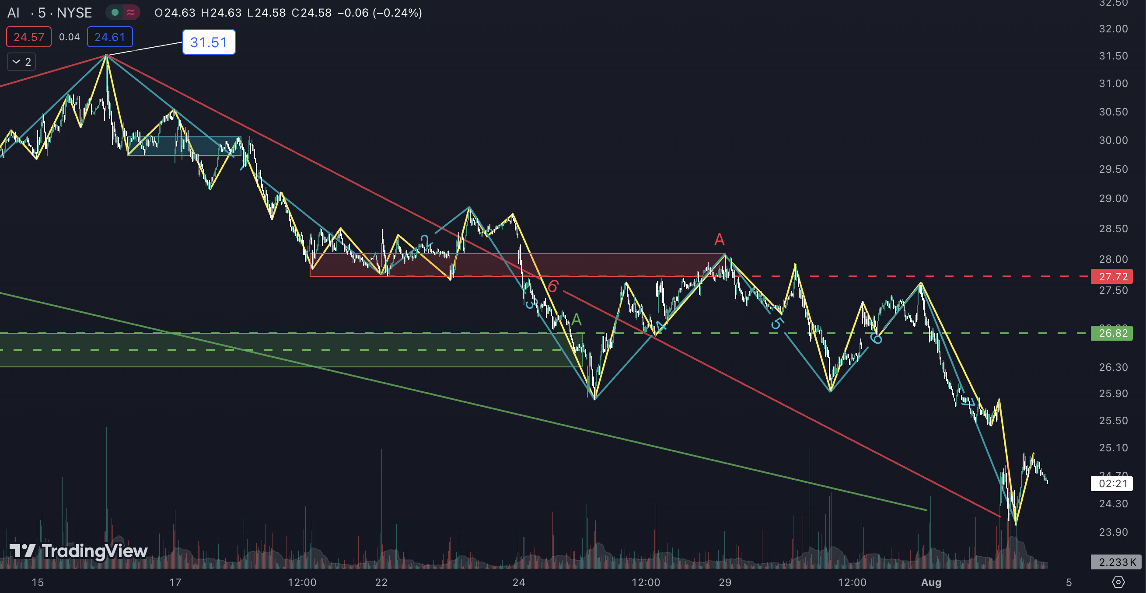Click the pink approximate-data mode icon
Viewport: 1146px width, 593px height.
[131, 12]
